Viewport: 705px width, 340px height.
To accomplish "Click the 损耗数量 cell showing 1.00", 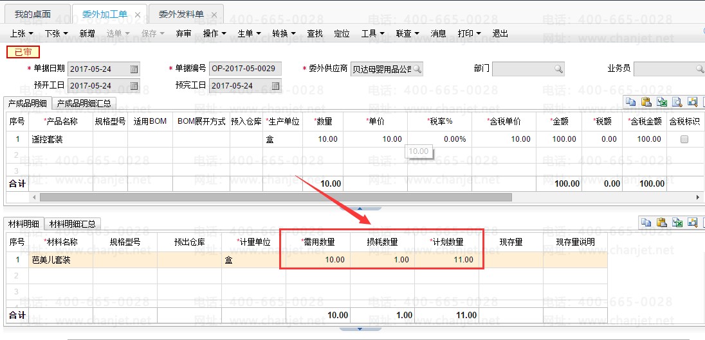I will (x=382, y=260).
